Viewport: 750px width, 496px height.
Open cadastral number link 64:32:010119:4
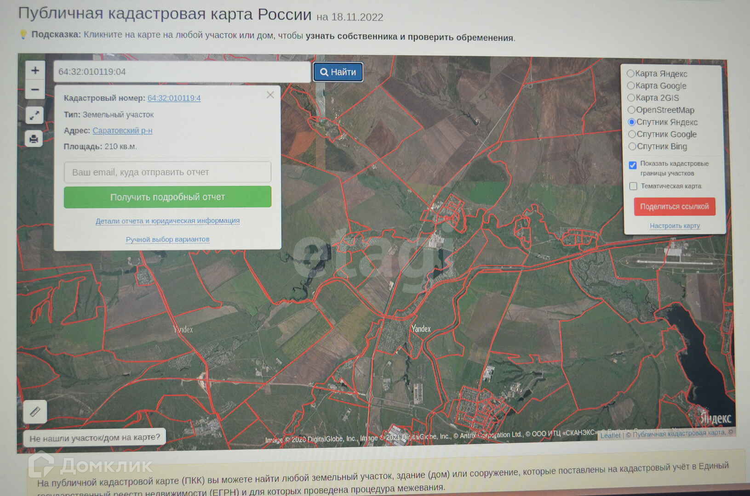point(174,98)
